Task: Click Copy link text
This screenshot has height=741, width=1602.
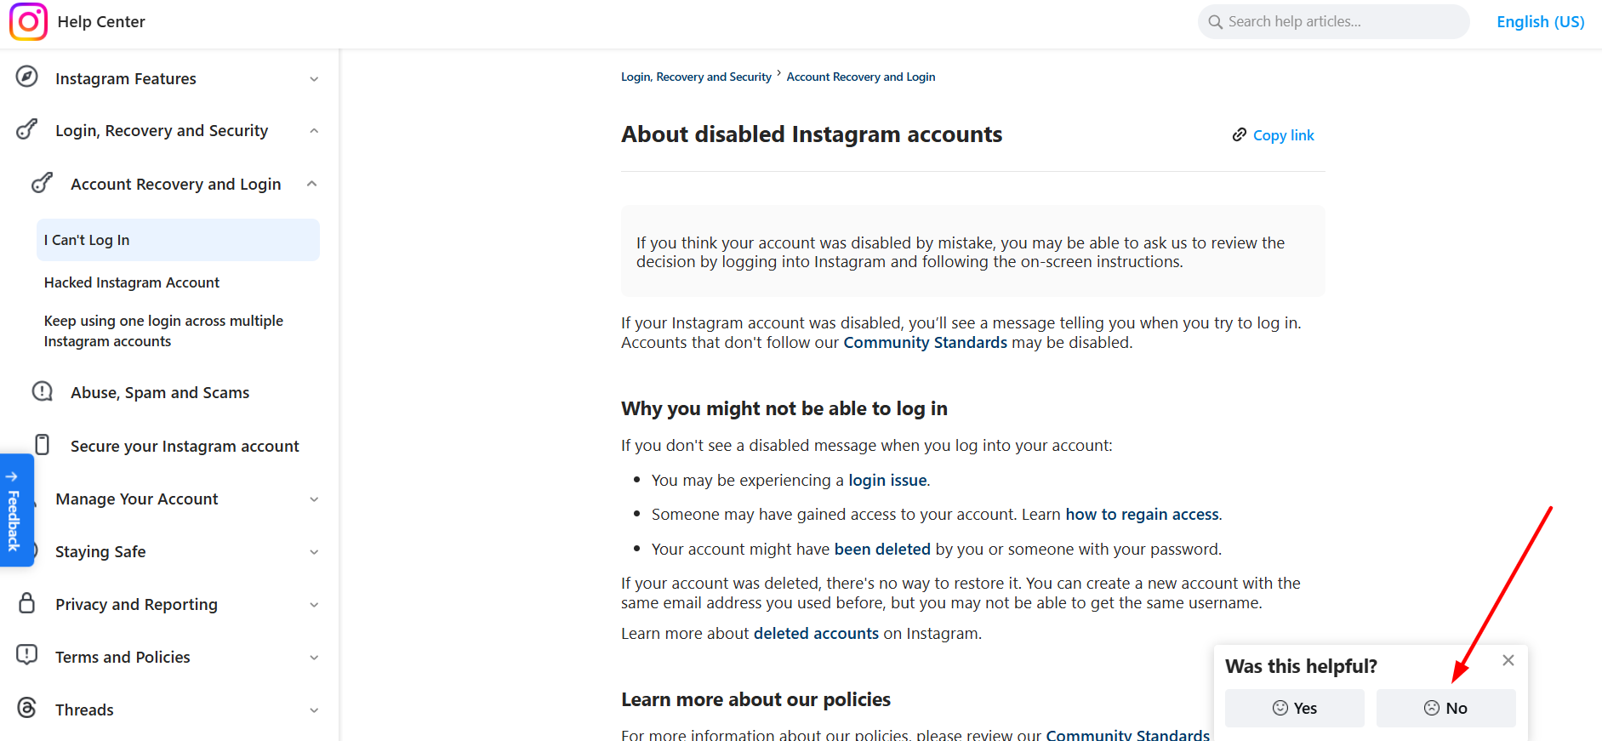Action: click(1283, 135)
